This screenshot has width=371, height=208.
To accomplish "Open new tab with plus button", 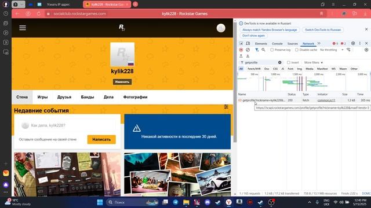I will [135, 4].
